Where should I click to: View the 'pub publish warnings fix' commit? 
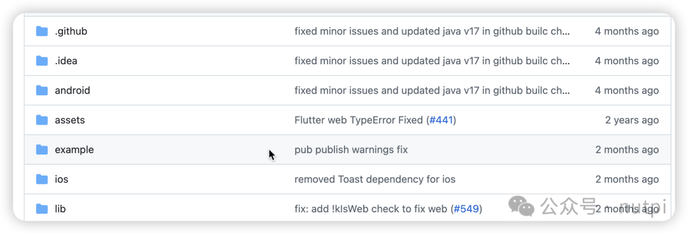(x=351, y=150)
